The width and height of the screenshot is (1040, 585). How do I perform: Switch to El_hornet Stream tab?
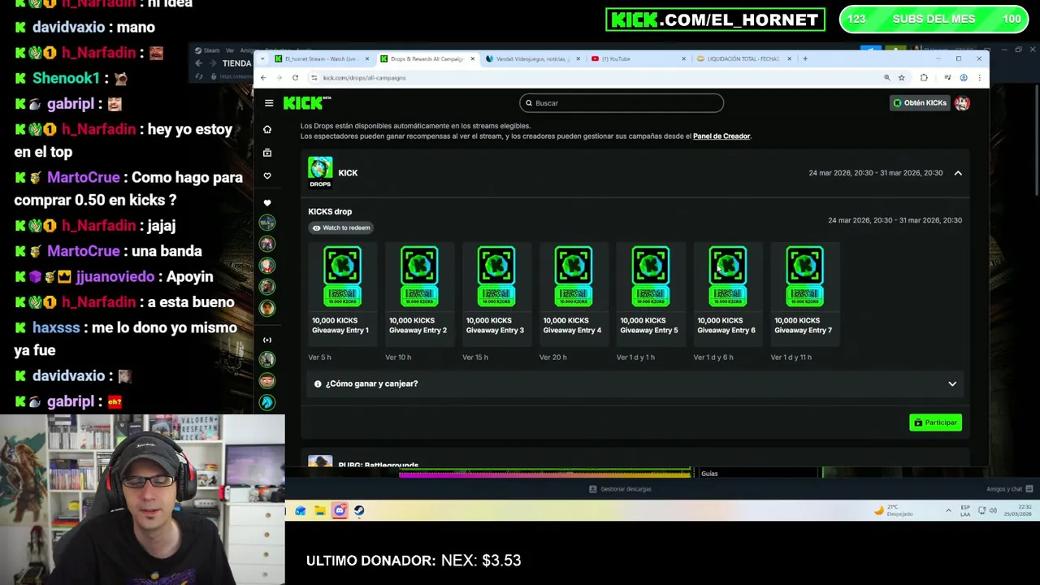click(x=322, y=58)
